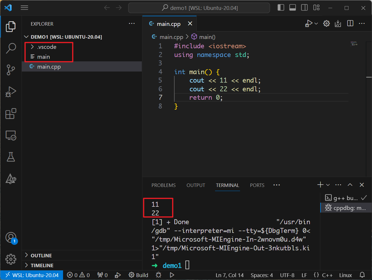Toggle the primary sidebar visibility
Viewport: 372px width, 280px height.
pyautogui.click(x=281, y=8)
